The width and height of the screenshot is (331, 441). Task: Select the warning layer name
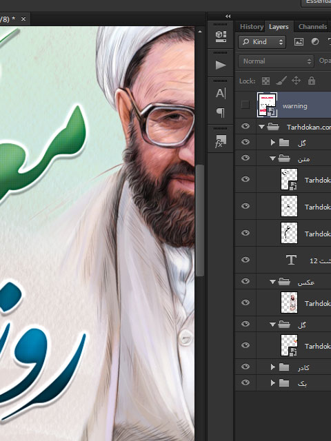(x=294, y=106)
